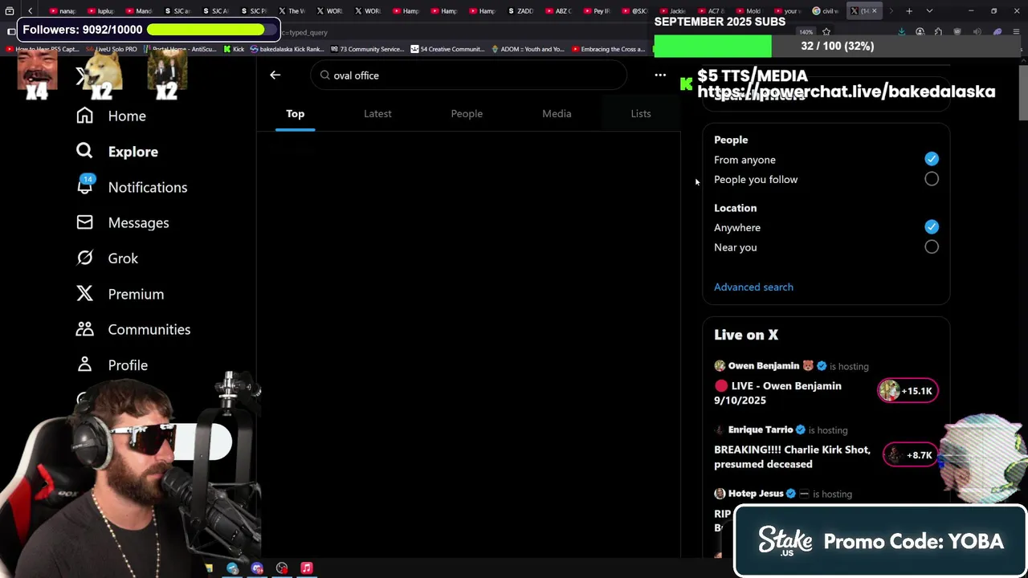Open the 54 Creative Communit bookmark

point(447,49)
